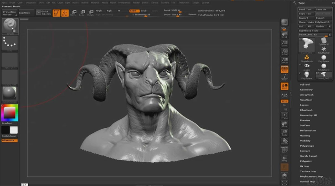Expand the Geometry section
Viewport: 335px width, 186px height.
click(306, 90)
